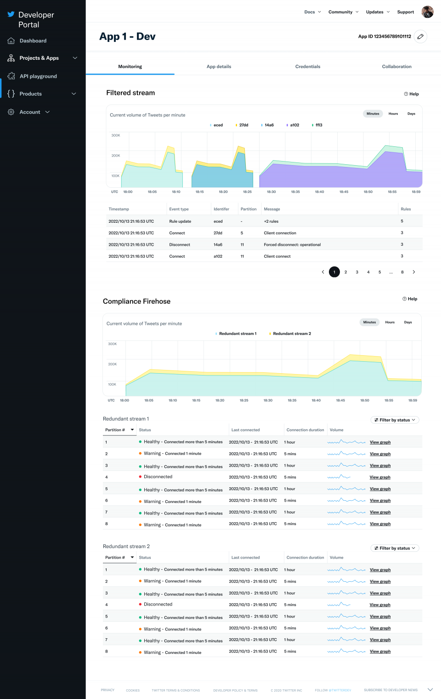Open Follow @TwitterDev link
441x699 pixels.
tap(333, 690)
